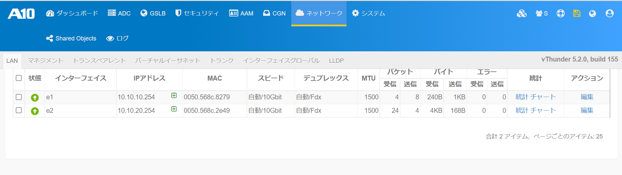Click the vThunder 5.2.0 build text

[580, 59]
